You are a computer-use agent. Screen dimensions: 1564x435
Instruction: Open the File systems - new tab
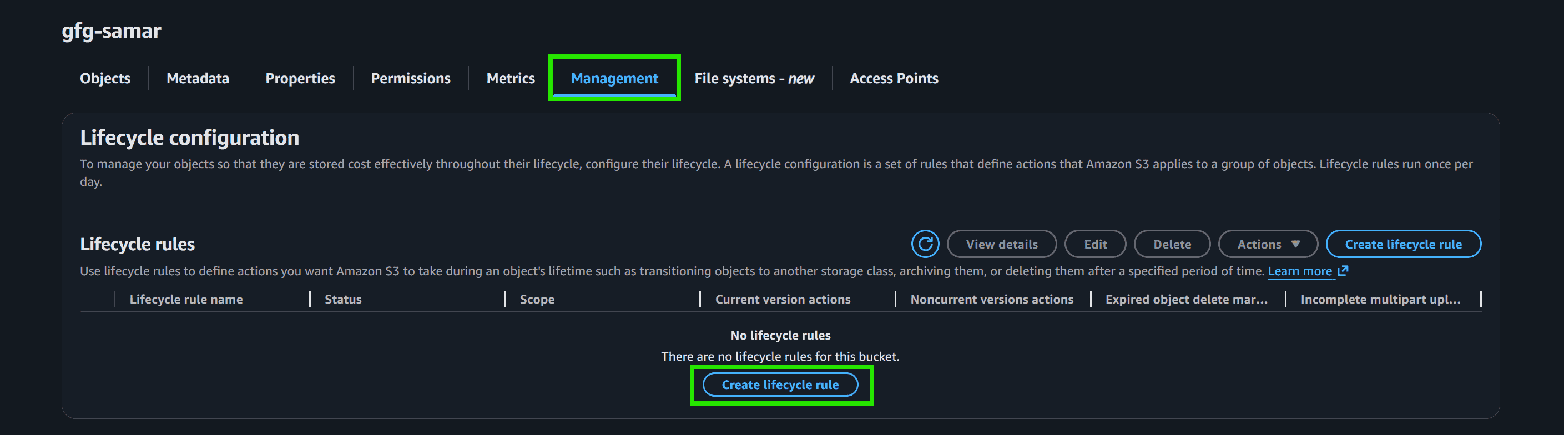point(754,78)
